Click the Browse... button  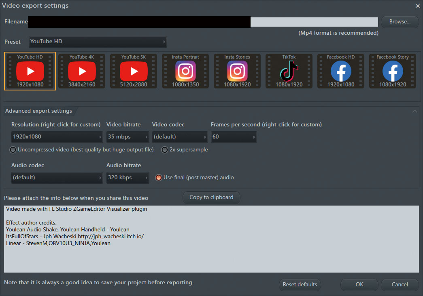pyautogui.click(x=400, y=22)
